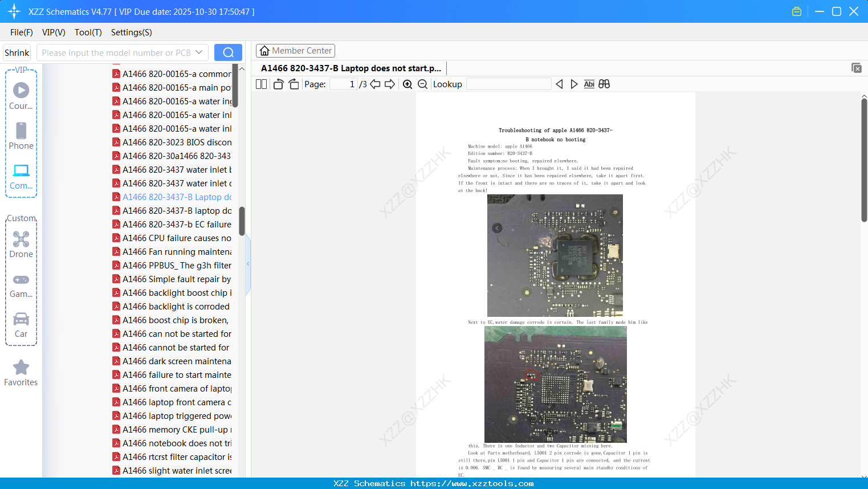Open the Tool(T) menu
868x489 pixels.
[88, 32]
